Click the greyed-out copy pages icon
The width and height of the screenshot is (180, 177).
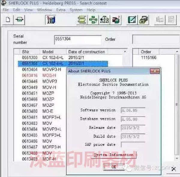[x=160, y=20]
